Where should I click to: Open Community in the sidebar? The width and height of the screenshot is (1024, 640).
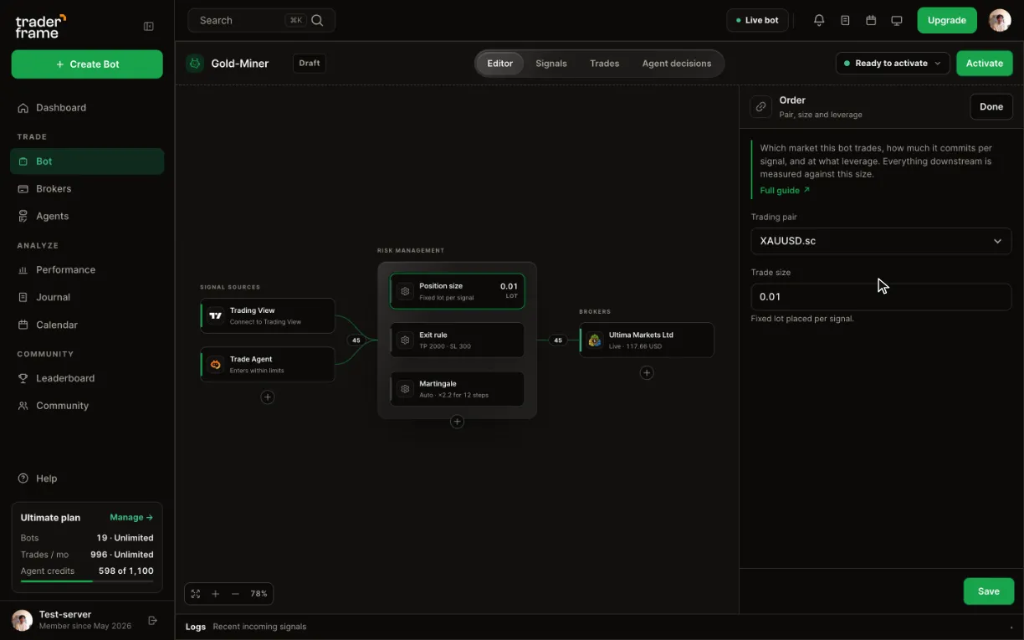point(87,406)
